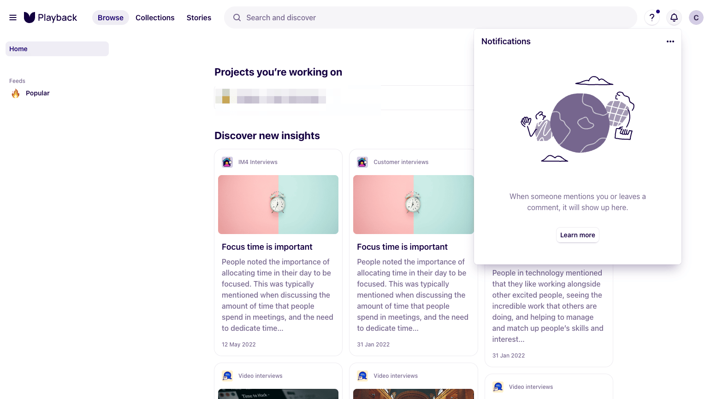Viewport: 711px width, 399px height.
Task: Open the hamburger navigation menu
Action: 12,18
